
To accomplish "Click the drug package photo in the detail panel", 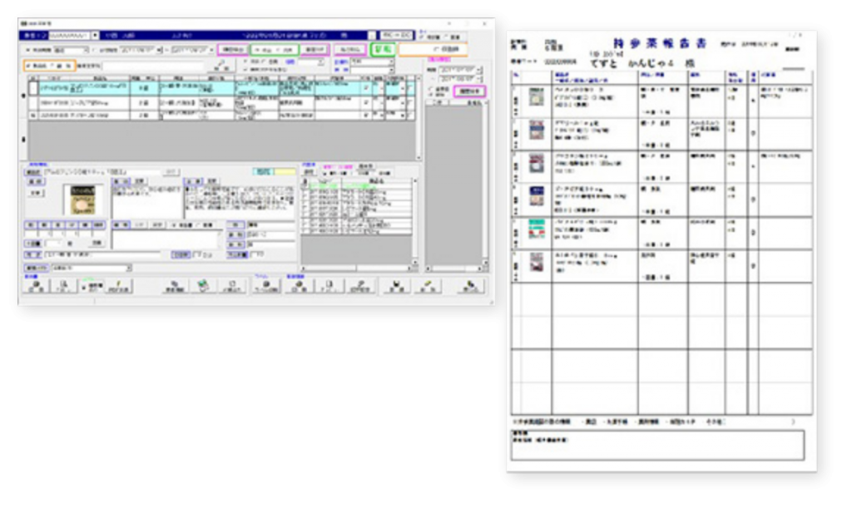I will pos(83,200).
